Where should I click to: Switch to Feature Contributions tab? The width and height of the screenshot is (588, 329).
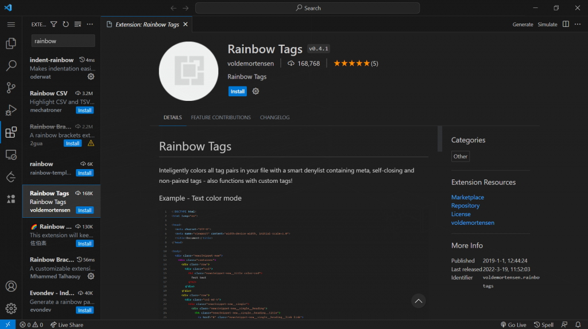pos(220,117)
